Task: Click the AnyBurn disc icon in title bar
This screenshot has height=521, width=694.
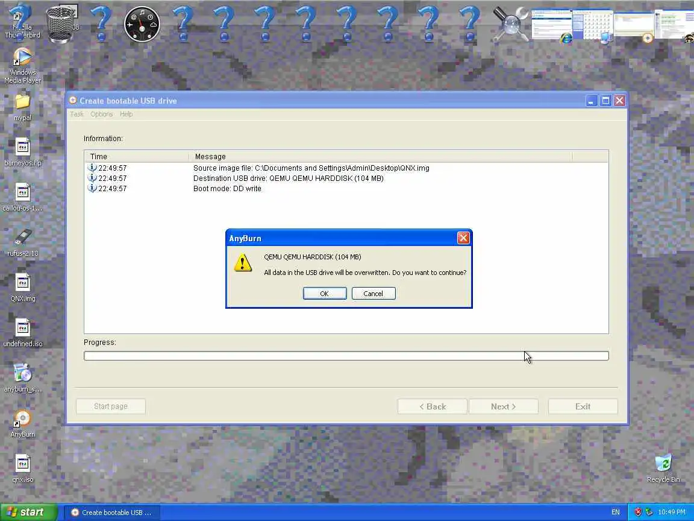Action: point(73,100)
